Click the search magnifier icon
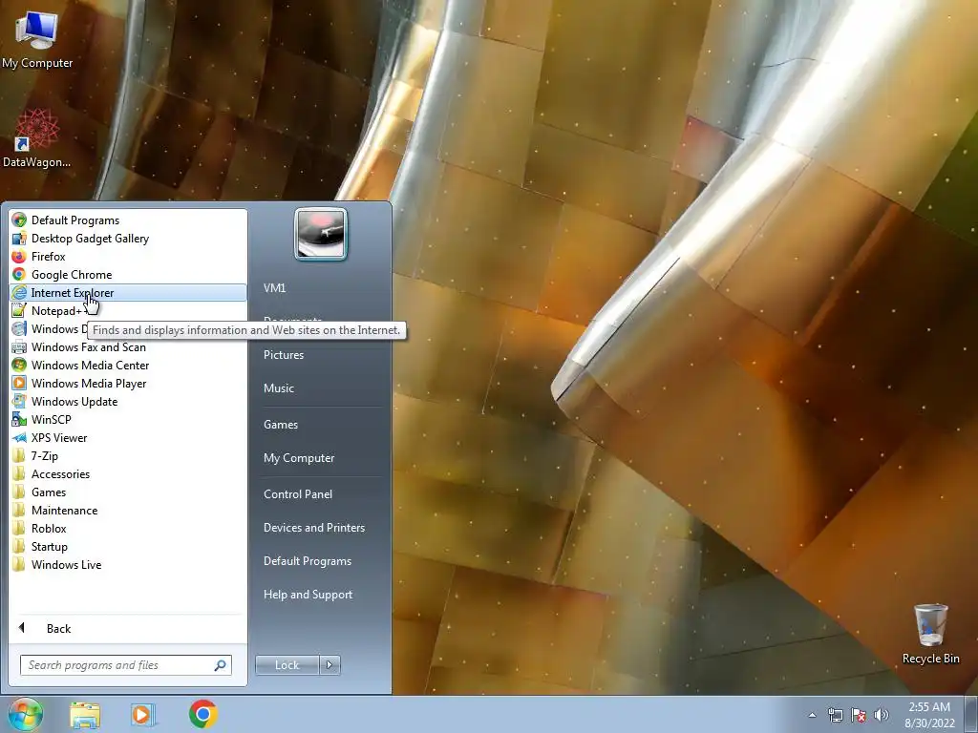Viewport: 978px width, 733px height. 220,665
